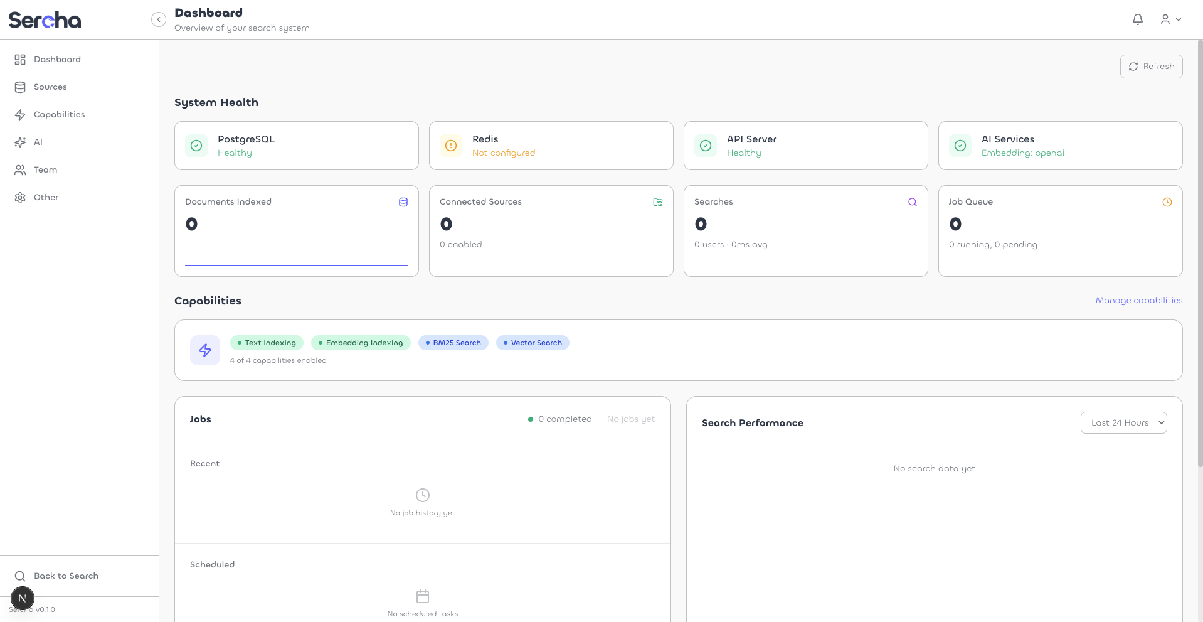Open the Other settings section
This screenshot has width=1203, height=622.
pos(46,198)
